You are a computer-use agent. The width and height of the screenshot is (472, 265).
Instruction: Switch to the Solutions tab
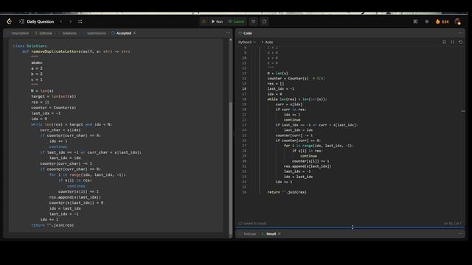click(x=67, y=33)
